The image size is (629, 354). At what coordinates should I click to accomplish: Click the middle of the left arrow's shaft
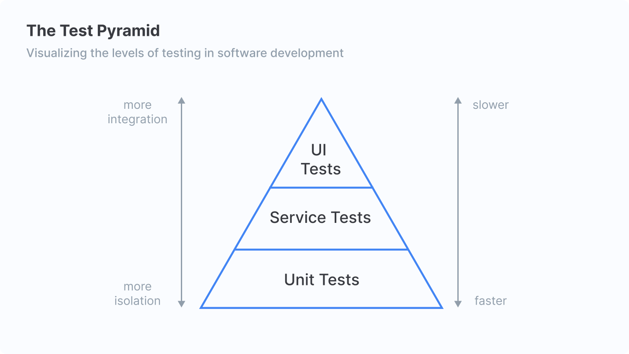[x=182, y=202]
